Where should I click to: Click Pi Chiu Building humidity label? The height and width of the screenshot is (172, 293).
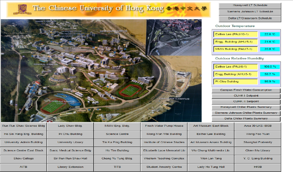235,82
